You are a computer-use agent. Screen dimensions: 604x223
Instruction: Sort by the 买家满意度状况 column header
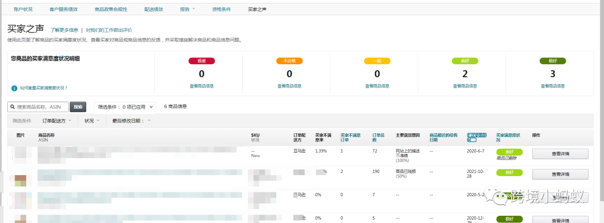(508, 137)
